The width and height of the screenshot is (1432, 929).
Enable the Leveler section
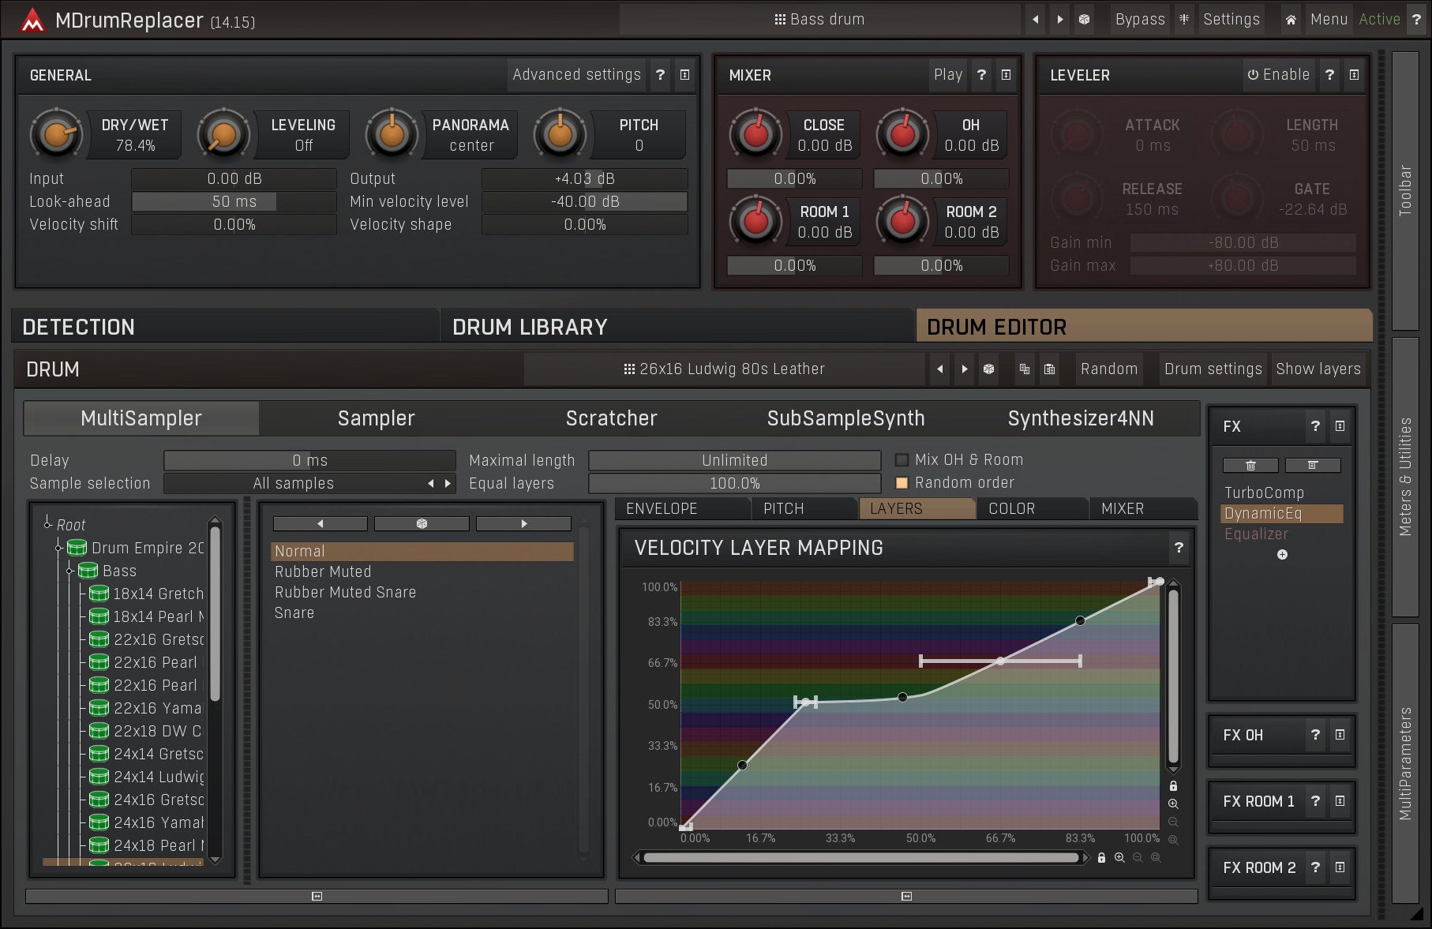pyautogui.click(x=1278, y=75)
